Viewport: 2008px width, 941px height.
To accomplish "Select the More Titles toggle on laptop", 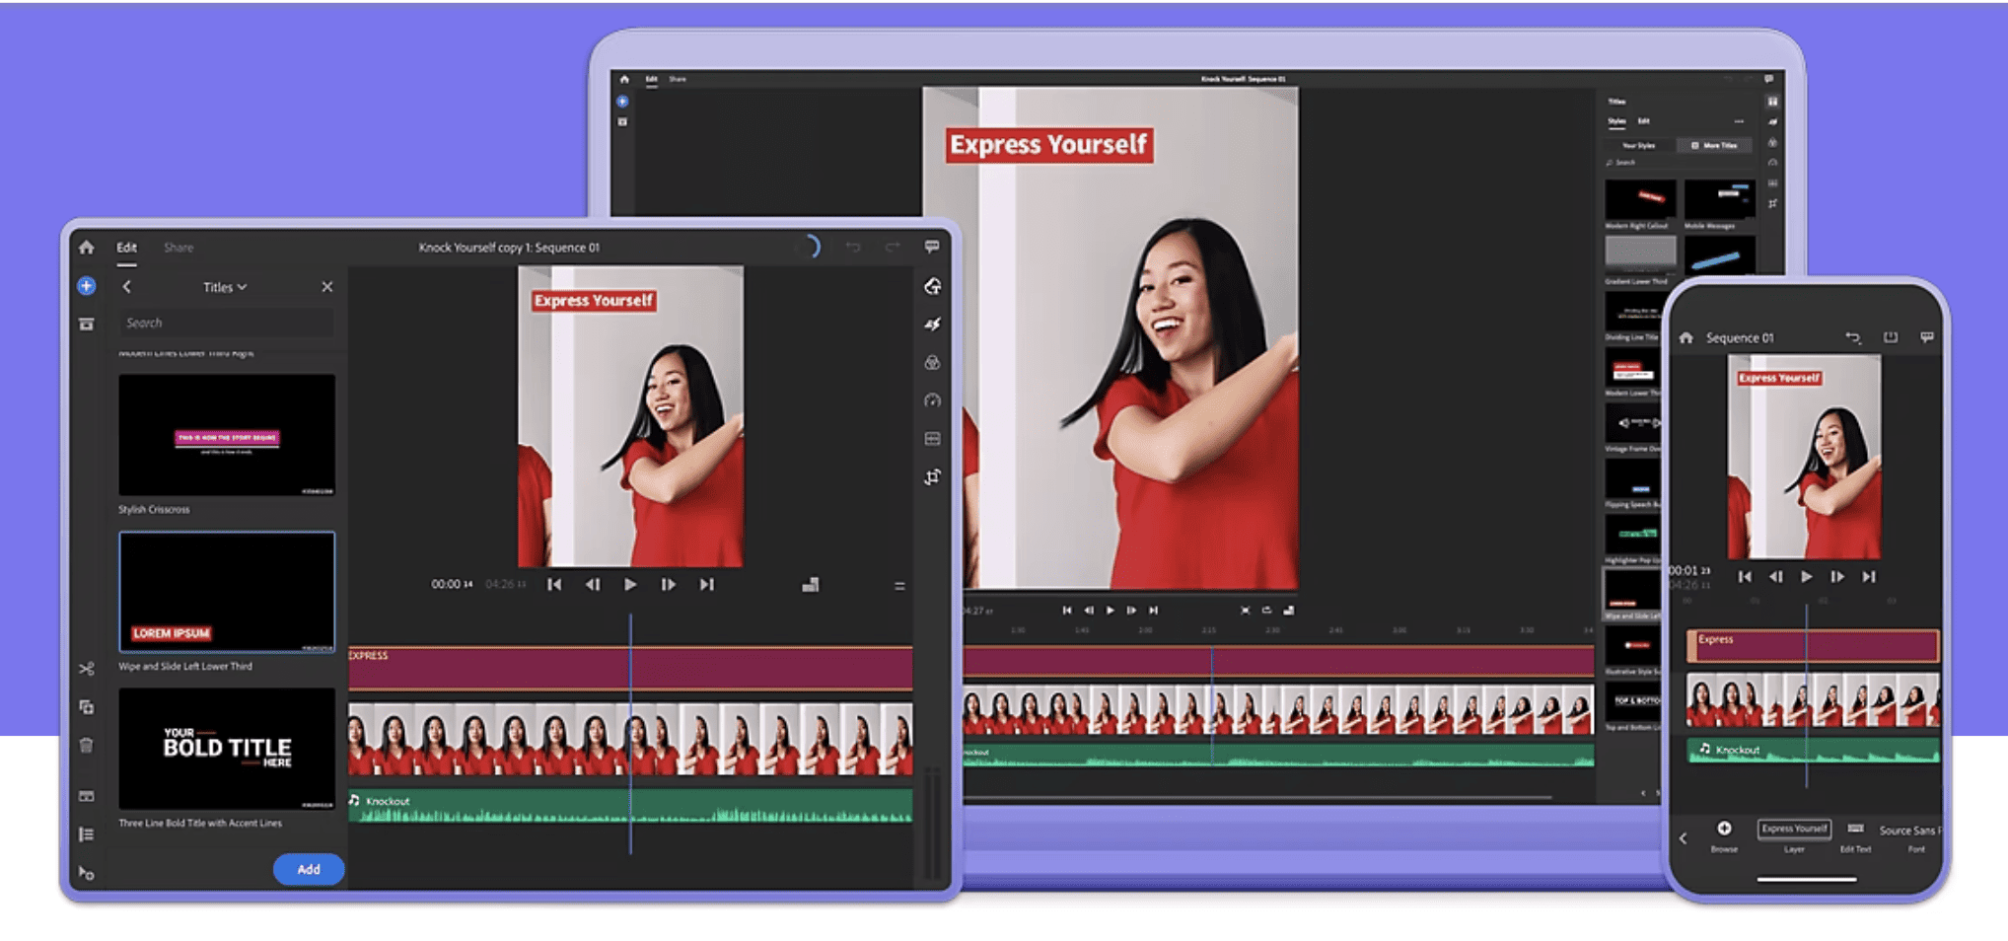I will 1714,145.
